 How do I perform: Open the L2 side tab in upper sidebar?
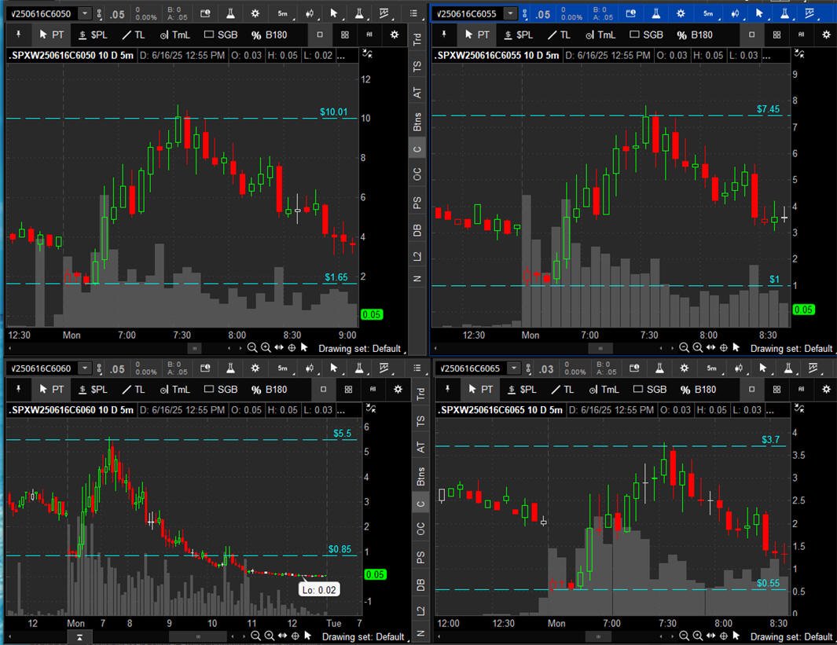[418, 256]
